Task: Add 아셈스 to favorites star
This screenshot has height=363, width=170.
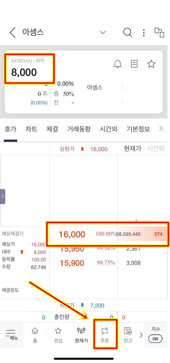Action: point(151,64)
